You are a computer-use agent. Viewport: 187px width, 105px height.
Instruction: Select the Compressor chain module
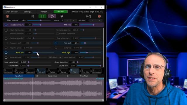(97, 71)
